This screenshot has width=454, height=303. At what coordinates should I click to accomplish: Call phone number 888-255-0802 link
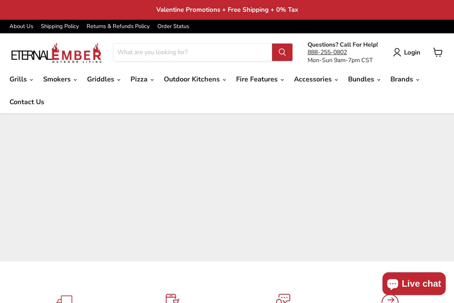pyautogui.click(x=327, y=52)
